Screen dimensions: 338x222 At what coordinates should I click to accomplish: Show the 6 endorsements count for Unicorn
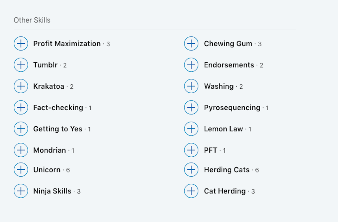tap(68, 170)
